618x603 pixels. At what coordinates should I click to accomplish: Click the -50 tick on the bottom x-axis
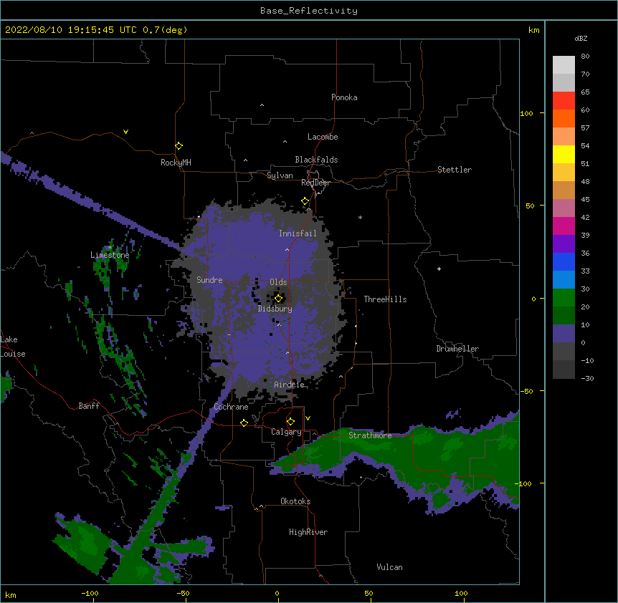pyautogui.click(x=183, y=593)
